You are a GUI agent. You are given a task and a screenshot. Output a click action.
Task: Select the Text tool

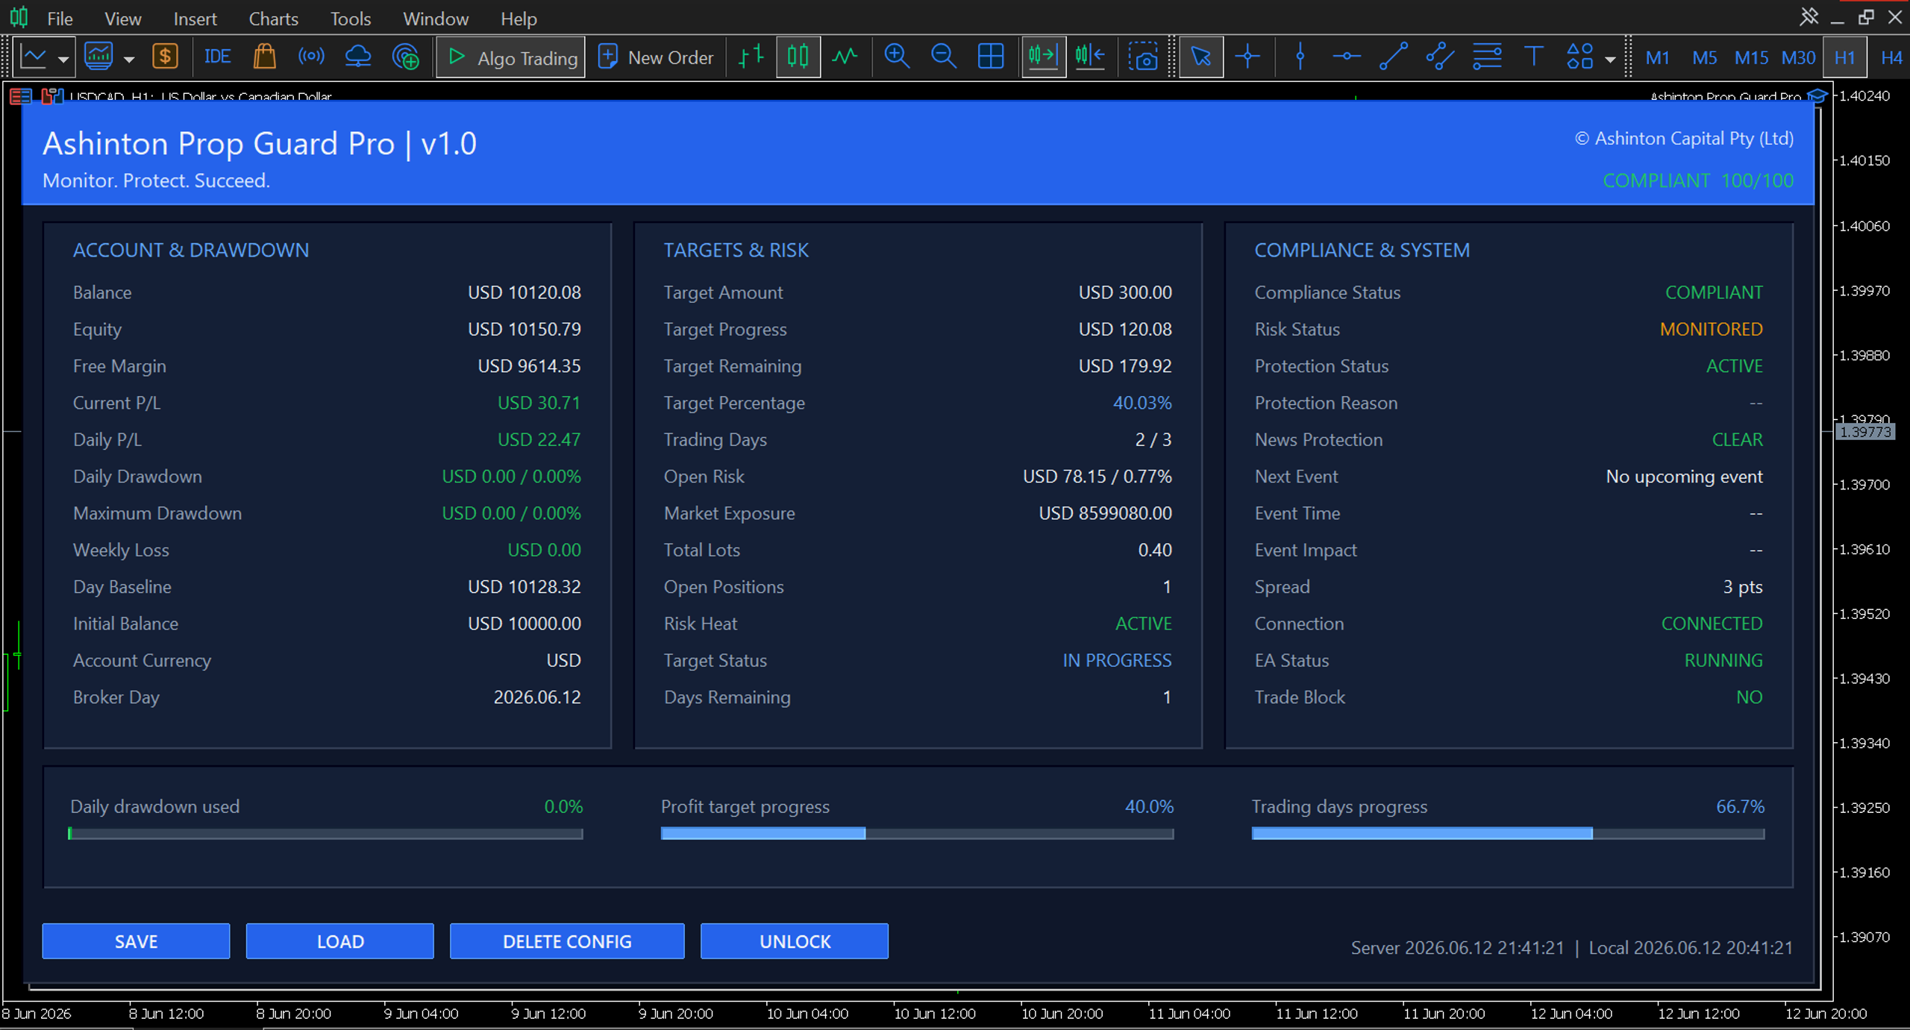(x=1534, y=57)
